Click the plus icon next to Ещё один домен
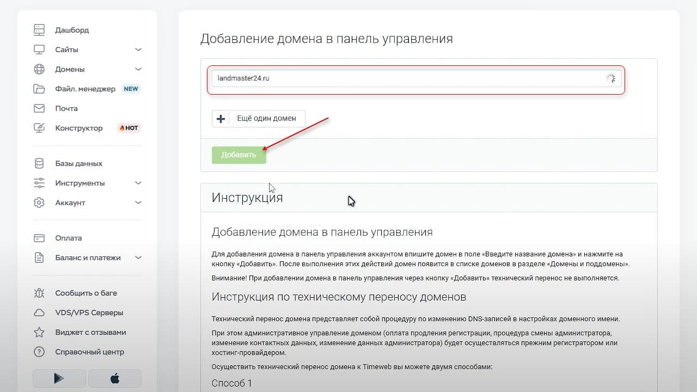The width and height of the screenshot is (697, 392). coord(221,119)
